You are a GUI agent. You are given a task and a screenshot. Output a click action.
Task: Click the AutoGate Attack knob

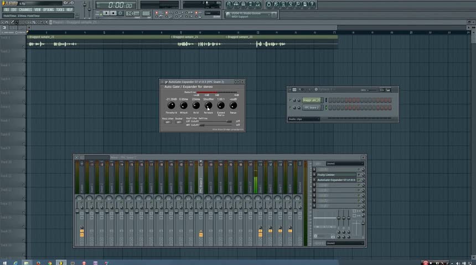(x=184, y=105)
